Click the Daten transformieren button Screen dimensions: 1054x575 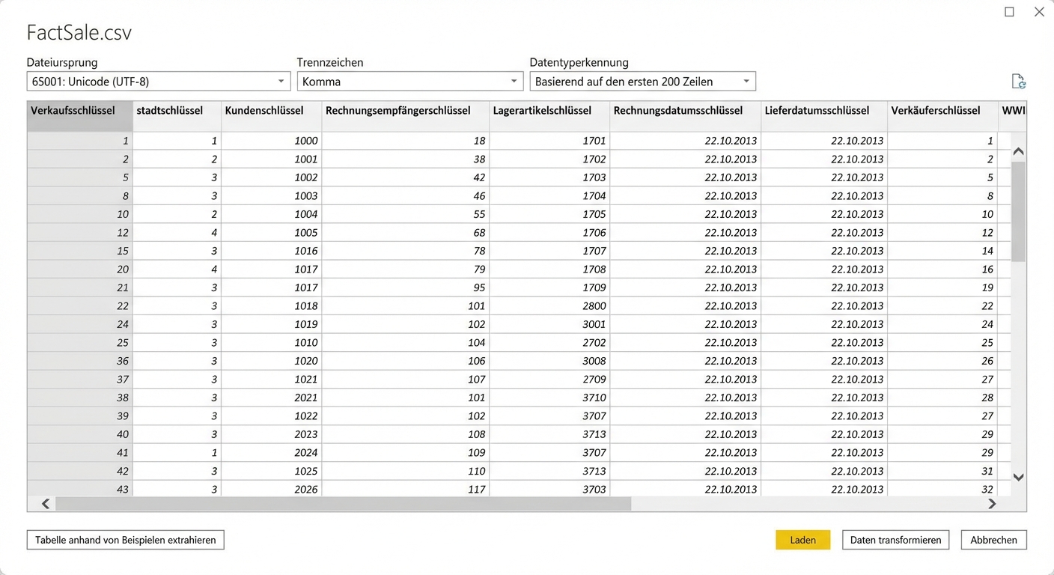tap(895, 540)
